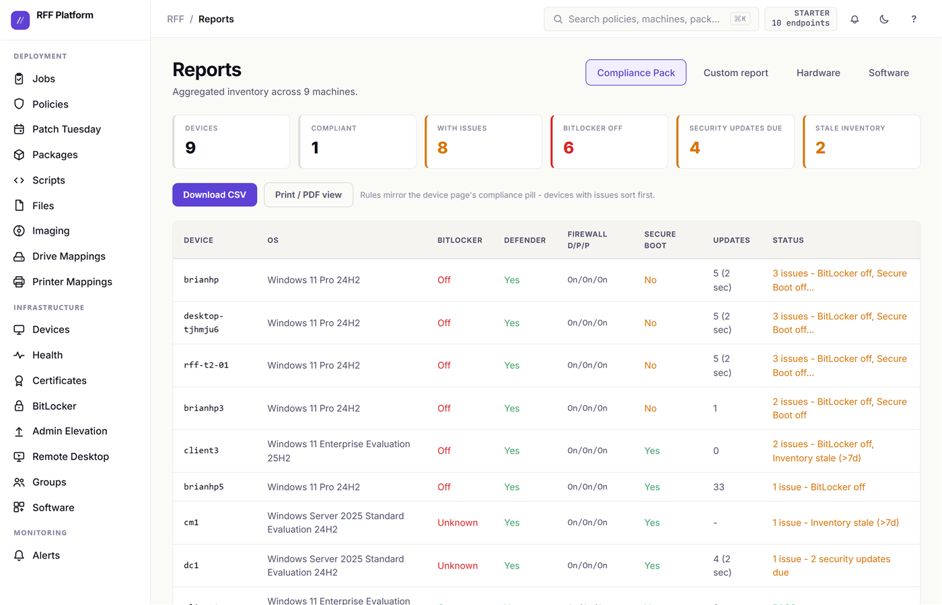Viewport: 942px width, 605px height.
Task: Click the With Issues summary card
Action: [483, 141]
